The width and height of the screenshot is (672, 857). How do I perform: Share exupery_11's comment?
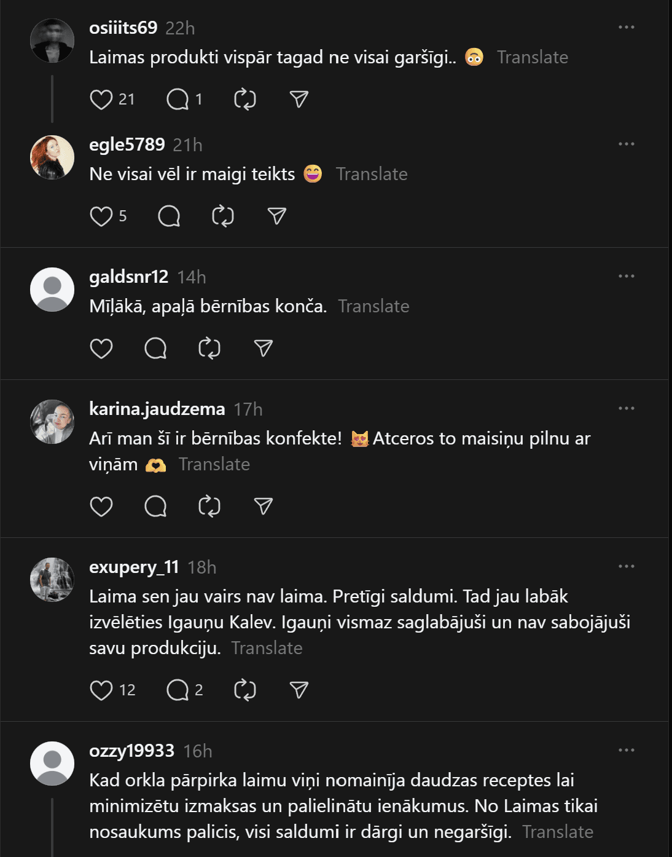(x=299, y=690)
